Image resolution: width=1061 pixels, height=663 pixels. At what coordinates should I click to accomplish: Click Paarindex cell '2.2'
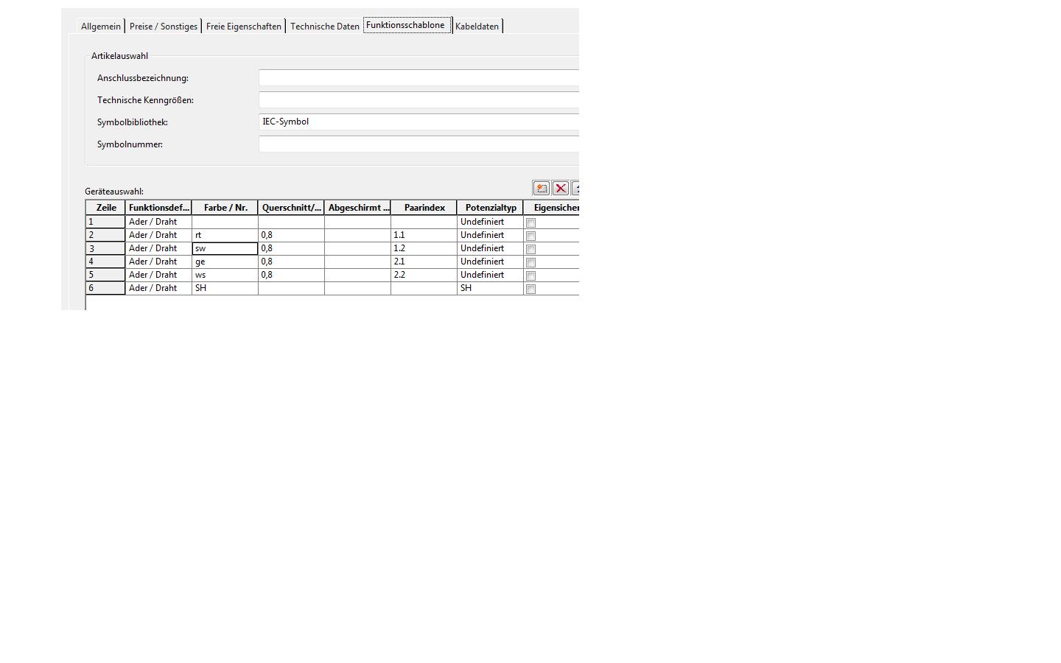pyautogui.click(x=424, y=275)
